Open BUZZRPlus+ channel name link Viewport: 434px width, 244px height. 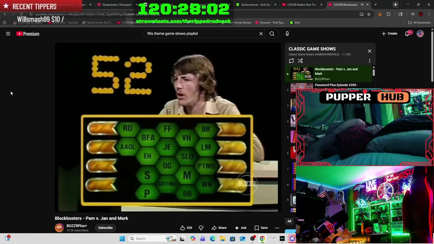[x=77, y=226]
